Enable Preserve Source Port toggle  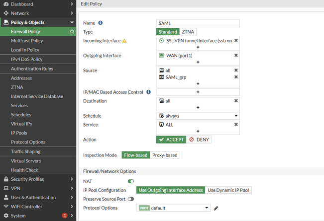[131, 199]
